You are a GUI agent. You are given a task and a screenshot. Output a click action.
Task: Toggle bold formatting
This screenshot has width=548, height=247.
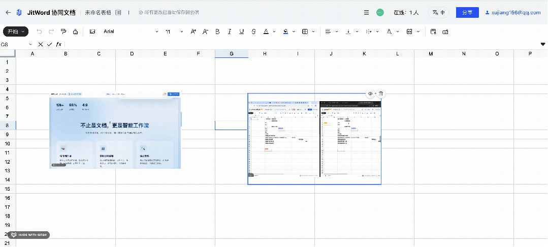coord(217,32)
